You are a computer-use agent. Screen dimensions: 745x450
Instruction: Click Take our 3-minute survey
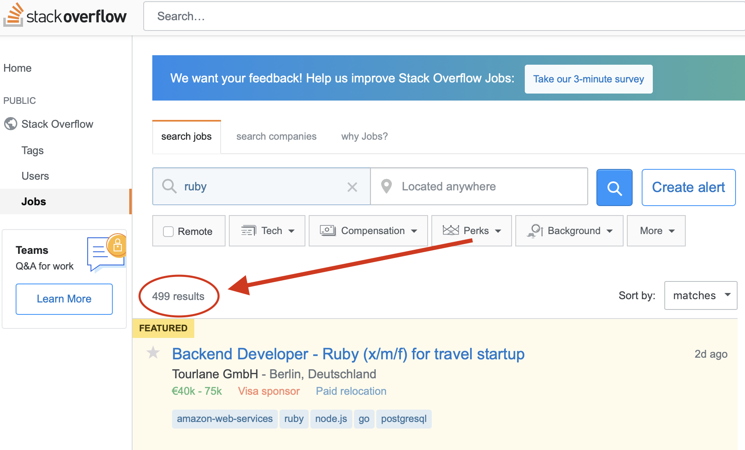click(588, 79)
